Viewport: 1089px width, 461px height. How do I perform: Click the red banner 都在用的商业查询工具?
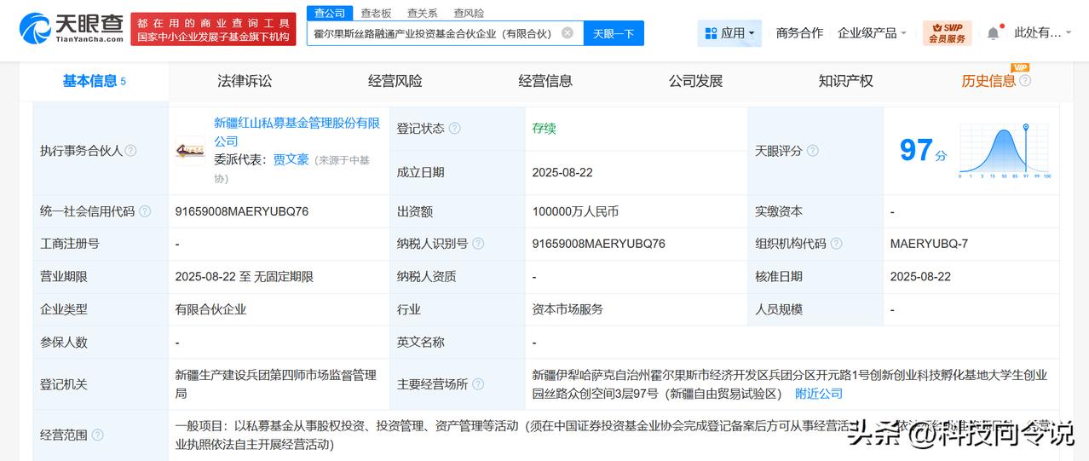click(213, 28)
